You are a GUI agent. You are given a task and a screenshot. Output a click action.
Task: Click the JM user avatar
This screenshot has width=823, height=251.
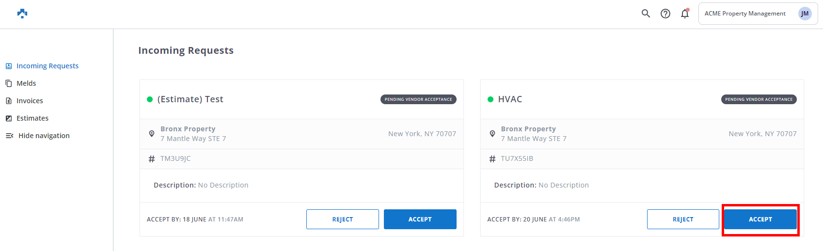click(x=805, y=14)
